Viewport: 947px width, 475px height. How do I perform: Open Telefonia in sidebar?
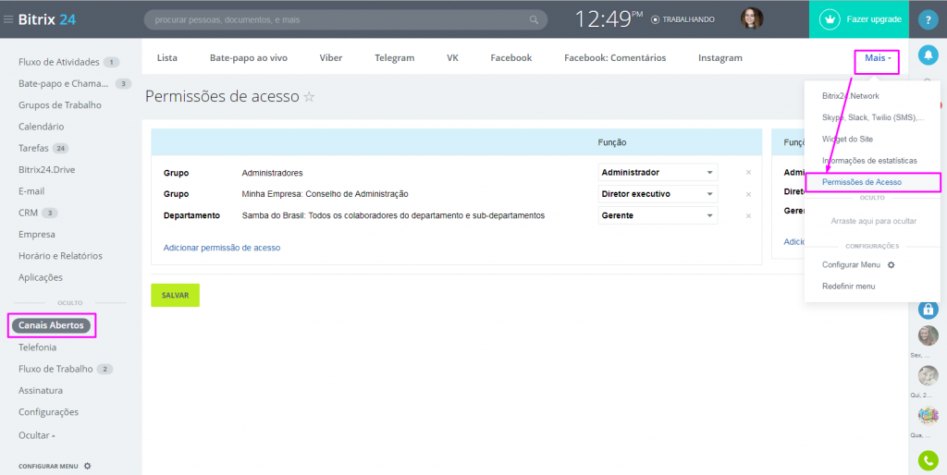tap(37, 347)
